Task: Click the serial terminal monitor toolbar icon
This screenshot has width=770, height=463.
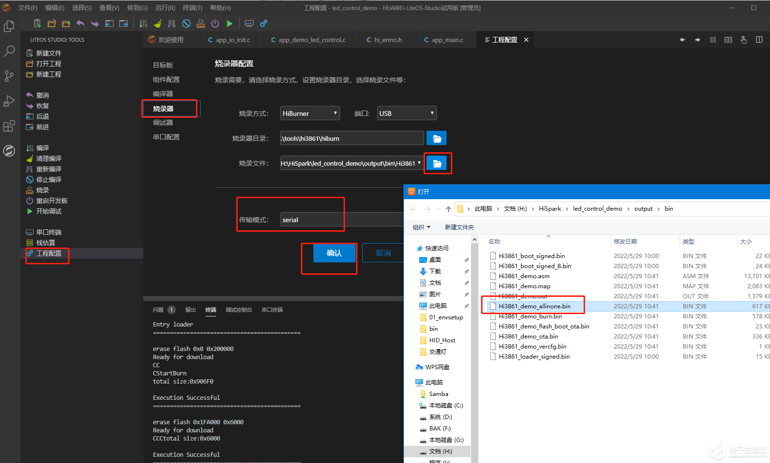Action: coord(249,23)
